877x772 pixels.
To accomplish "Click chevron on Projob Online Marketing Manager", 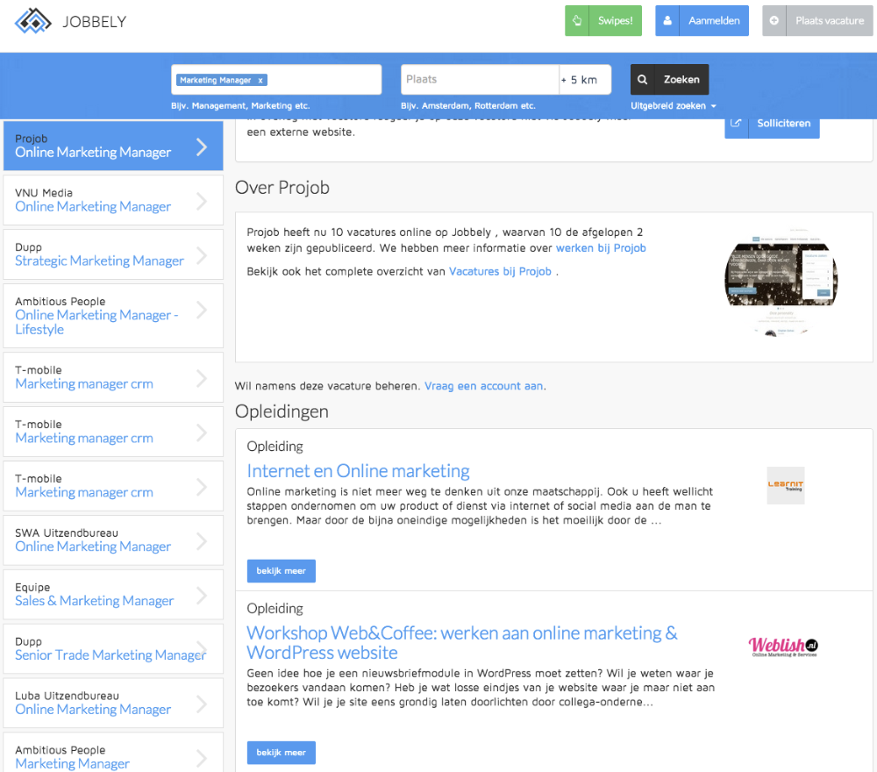I will click(202, 147).
